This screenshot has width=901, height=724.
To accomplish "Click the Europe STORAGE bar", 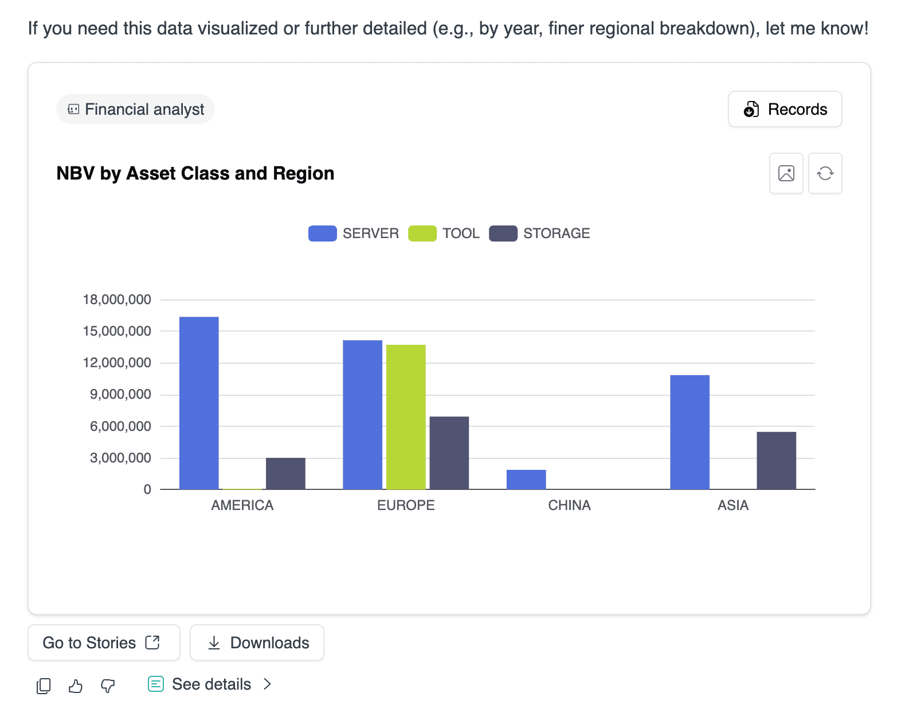I will point(449,453).
